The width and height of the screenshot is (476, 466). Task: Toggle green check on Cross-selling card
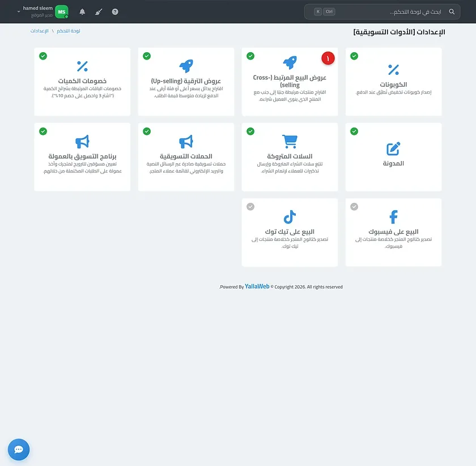[x=250, y=56]
